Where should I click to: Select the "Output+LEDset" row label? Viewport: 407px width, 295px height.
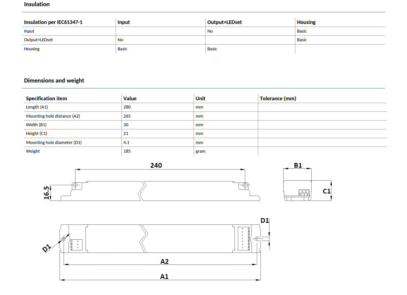(38, 40)
